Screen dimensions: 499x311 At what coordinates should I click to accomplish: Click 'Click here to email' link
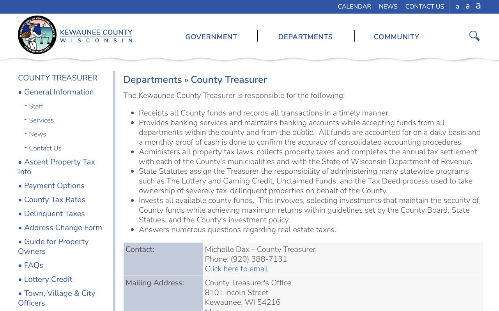point(237,269)
